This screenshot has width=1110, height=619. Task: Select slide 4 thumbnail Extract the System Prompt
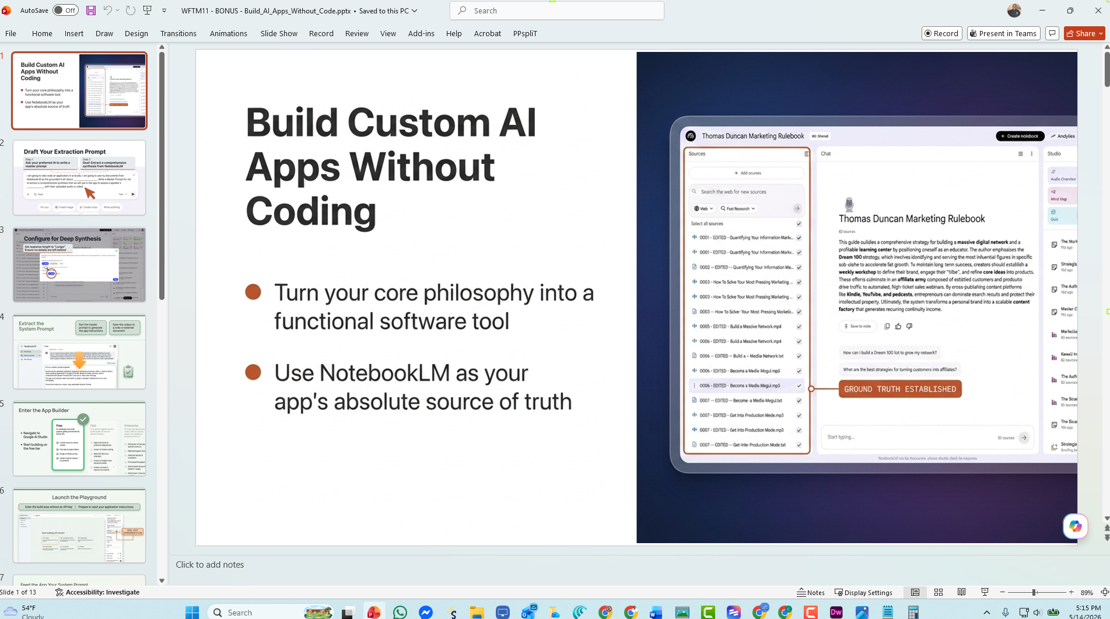pyautogui.click(x=79, y=351)
